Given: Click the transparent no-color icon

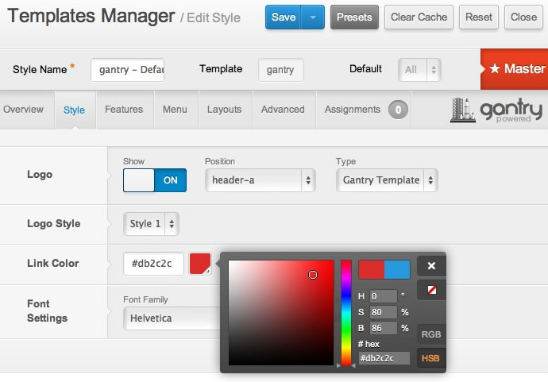Looking at the screenshot, I should pos(431,290).
